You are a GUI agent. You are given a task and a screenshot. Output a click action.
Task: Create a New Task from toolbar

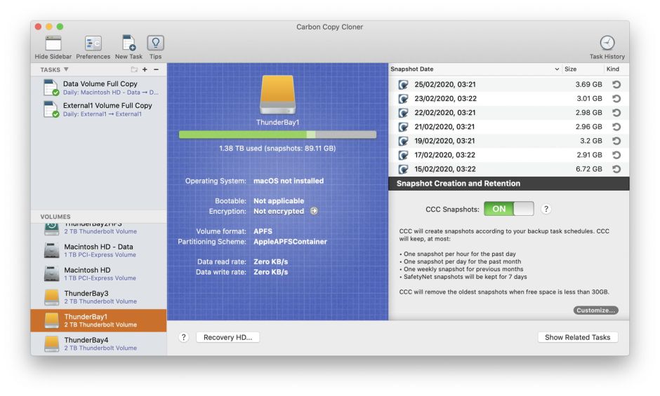click(x=128, y=43)
